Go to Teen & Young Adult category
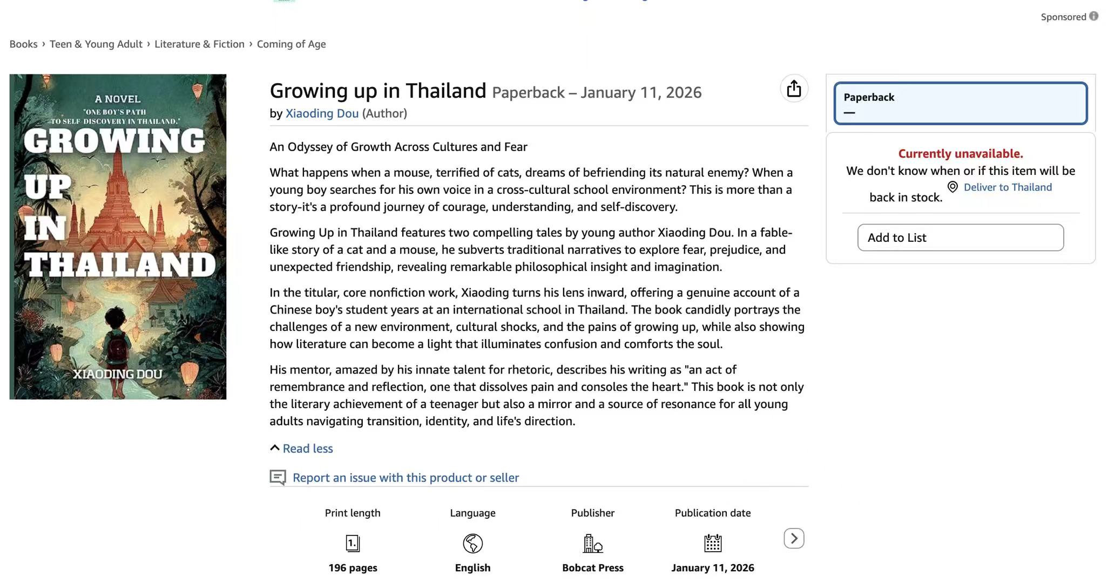Image resolution: width=1108 pixels, height=583 pixels. (x=96, y=44)
